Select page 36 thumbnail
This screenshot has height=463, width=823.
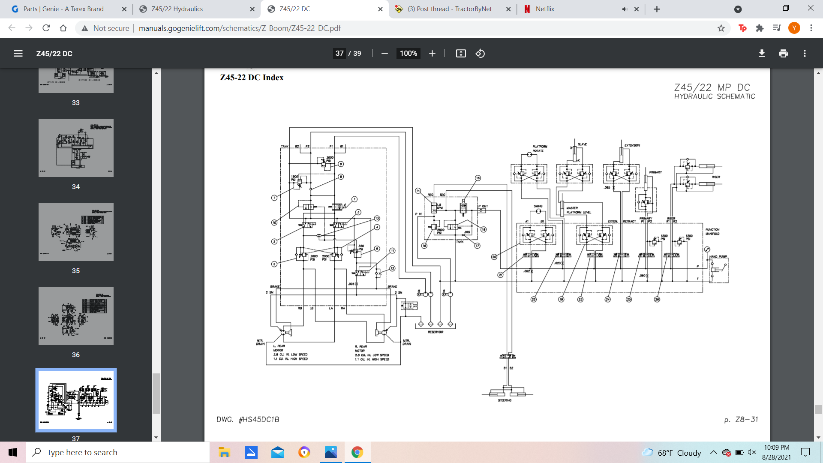[x=76, y=316]
